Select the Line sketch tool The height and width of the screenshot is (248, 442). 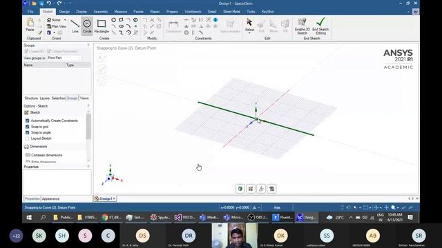(75, 26)
